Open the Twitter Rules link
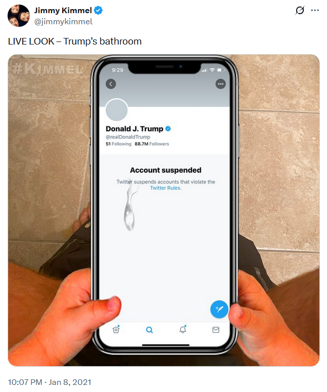327x392 pixels. 165,188
